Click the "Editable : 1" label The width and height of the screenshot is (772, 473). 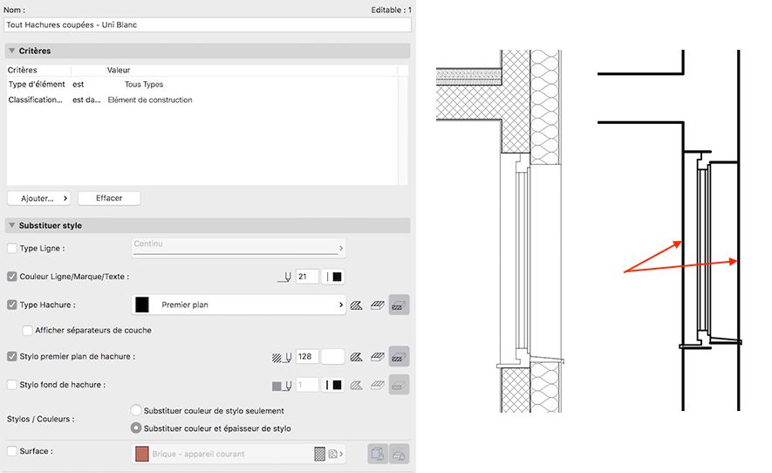[x=392, y=10]
